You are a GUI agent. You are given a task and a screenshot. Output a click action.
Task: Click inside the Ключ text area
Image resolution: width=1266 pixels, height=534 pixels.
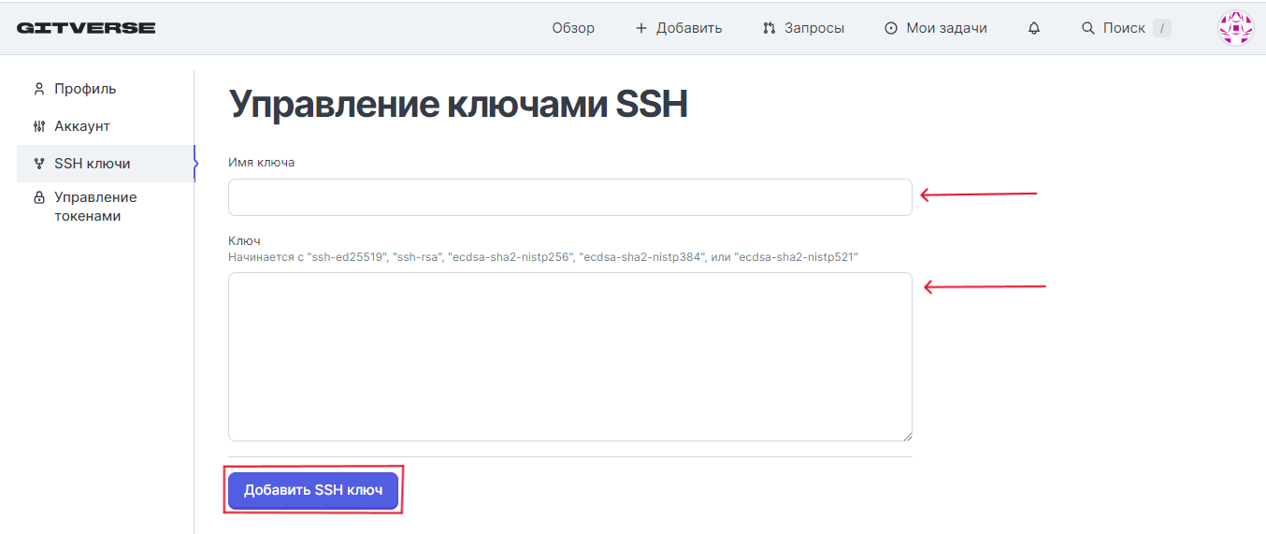click(x=569, y=356)
